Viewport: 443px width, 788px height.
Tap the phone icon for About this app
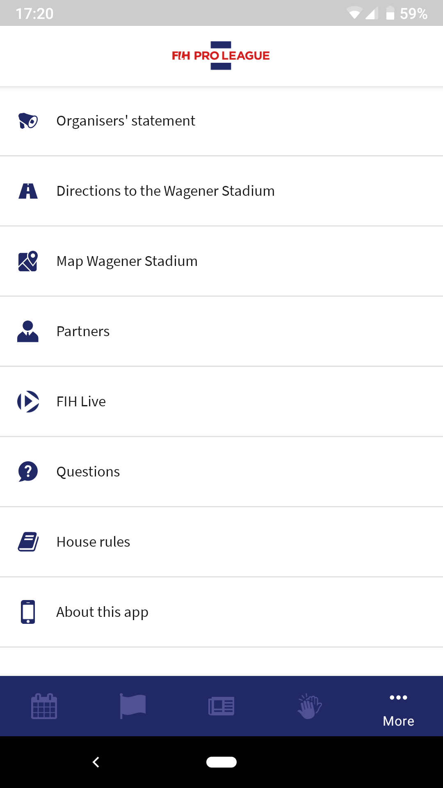28,612
